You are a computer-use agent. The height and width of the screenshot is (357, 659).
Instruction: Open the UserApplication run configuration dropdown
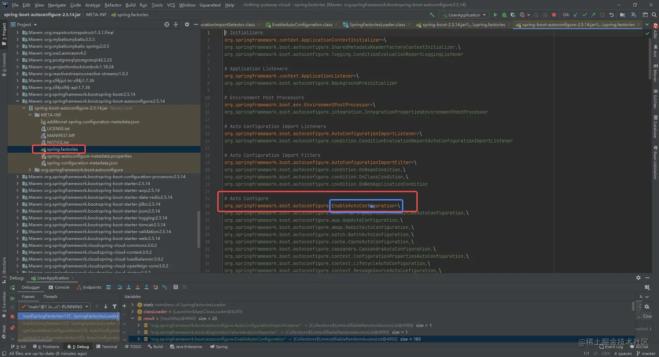(x=464, y=15)
